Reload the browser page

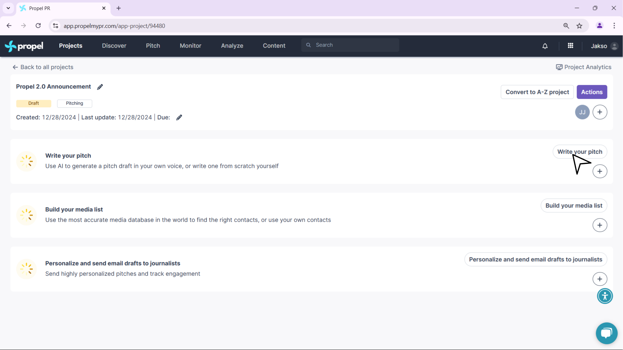point(38,26)
